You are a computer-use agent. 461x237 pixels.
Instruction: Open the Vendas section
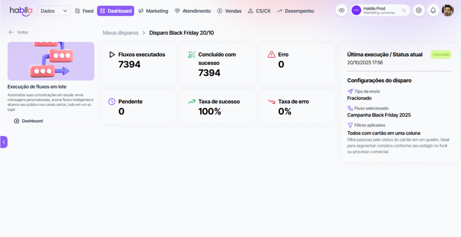(x=229, y=11)
